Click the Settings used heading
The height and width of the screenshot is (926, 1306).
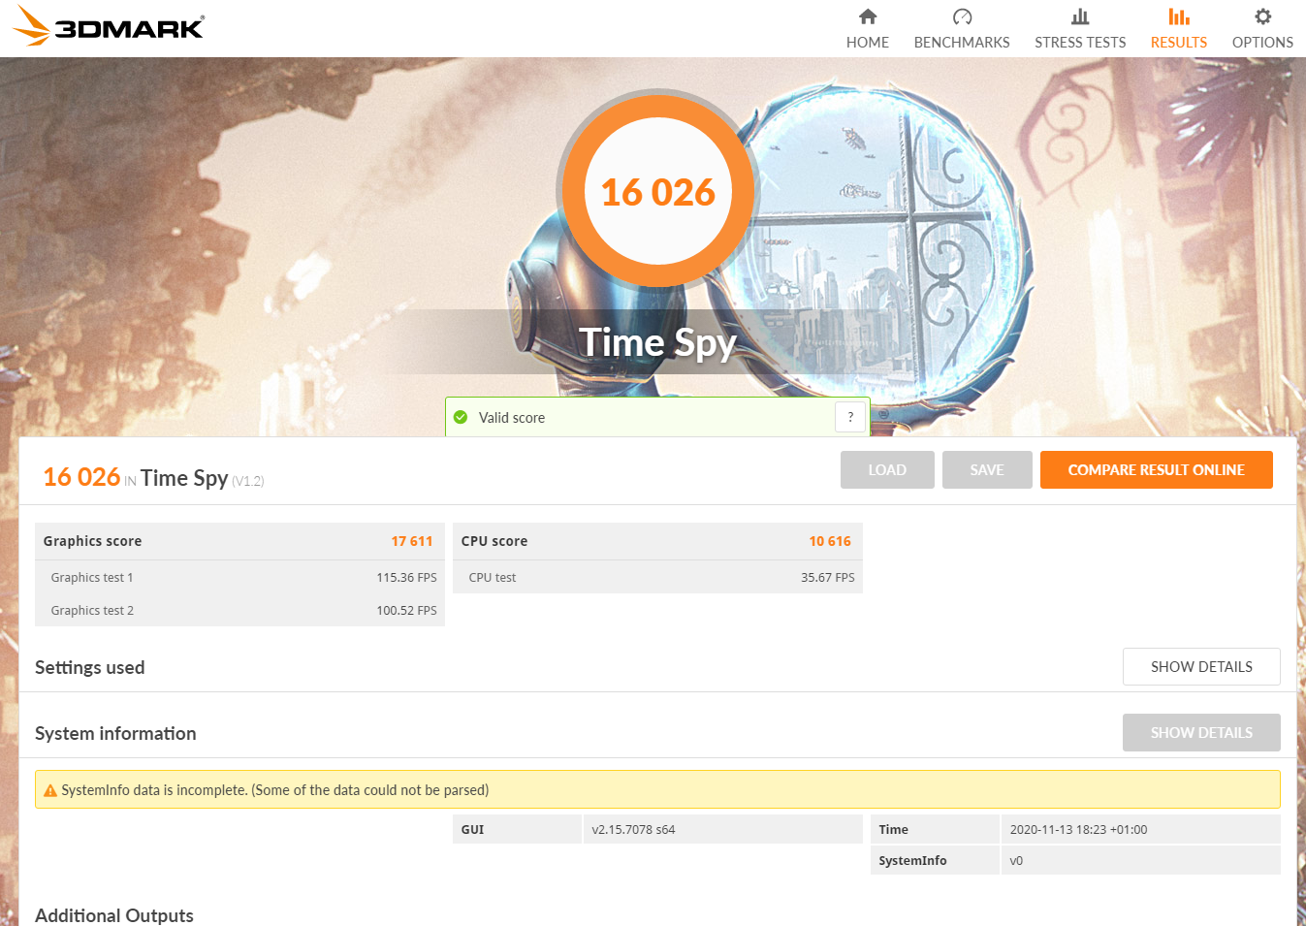pyautogui.click(x=89, y=668)
